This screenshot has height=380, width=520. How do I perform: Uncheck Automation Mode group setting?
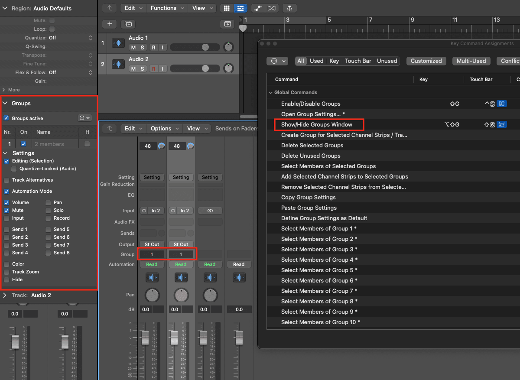pyautogui.click(x=6, y=191)
